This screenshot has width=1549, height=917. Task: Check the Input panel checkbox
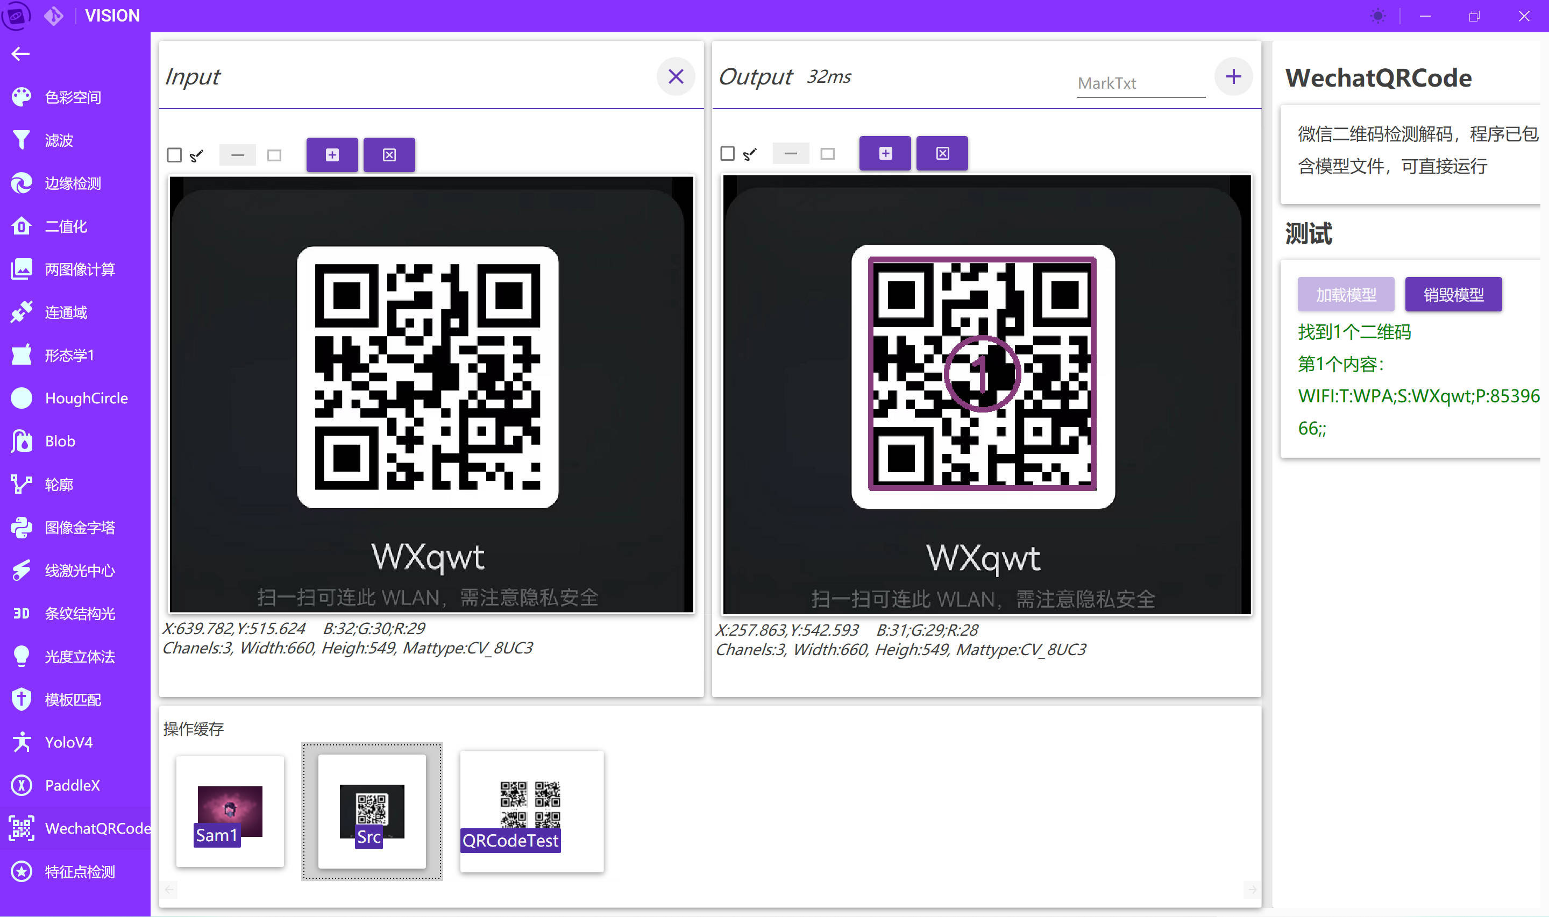(174, 155)
